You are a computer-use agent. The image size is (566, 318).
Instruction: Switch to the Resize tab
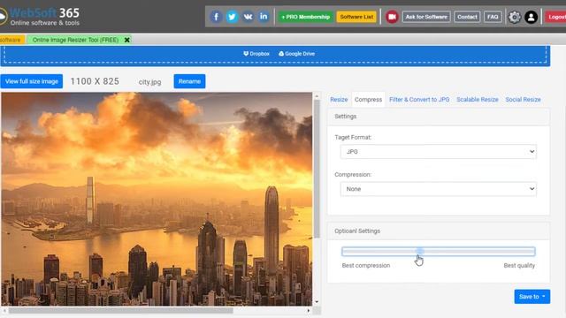(x=339, y=100)
